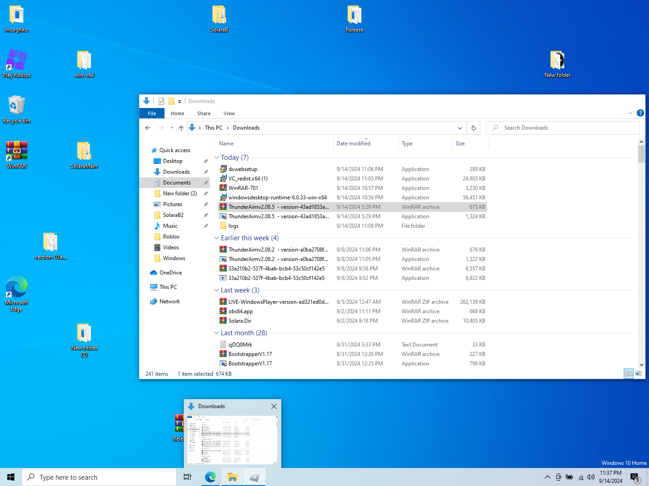Image resolution: width=649 pixels, height=486 pixels.
Task: Go up one folder level with the Up arrow
Action: 181,128
